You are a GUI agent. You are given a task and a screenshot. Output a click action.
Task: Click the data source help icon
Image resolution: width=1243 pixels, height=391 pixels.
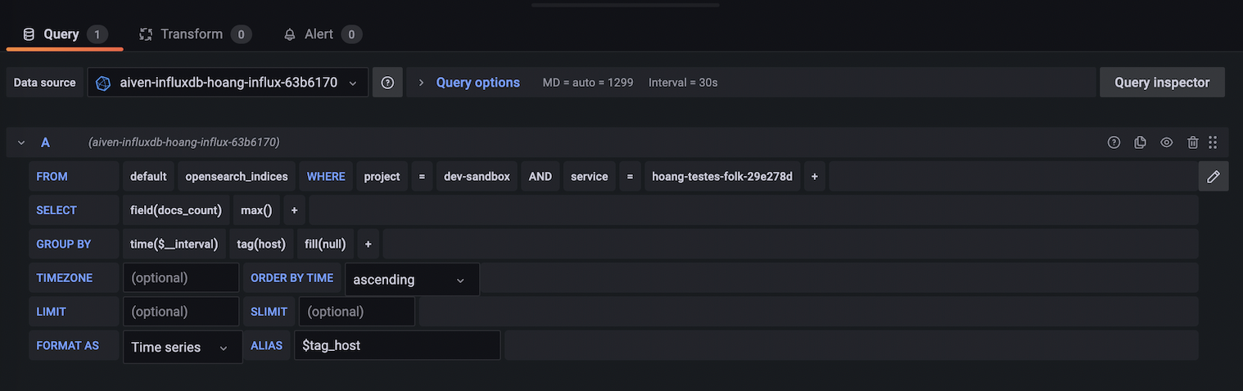[x=387, y=83]
